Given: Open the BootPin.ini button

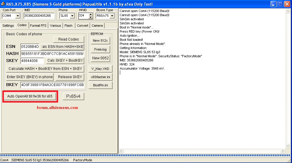Looking at the screenshot, I should [x=100, y=85].
